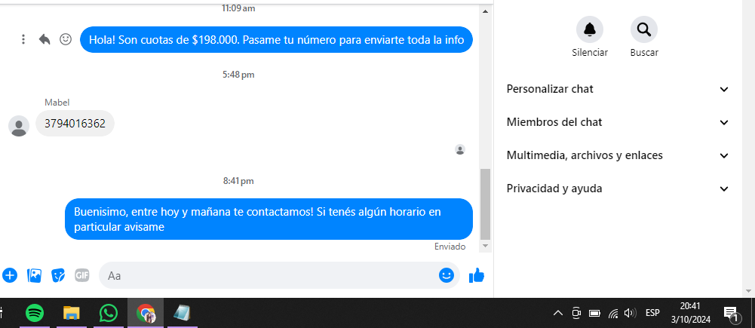Open Mabel's profile avatar
755x328 pixels.
[19, 126]
